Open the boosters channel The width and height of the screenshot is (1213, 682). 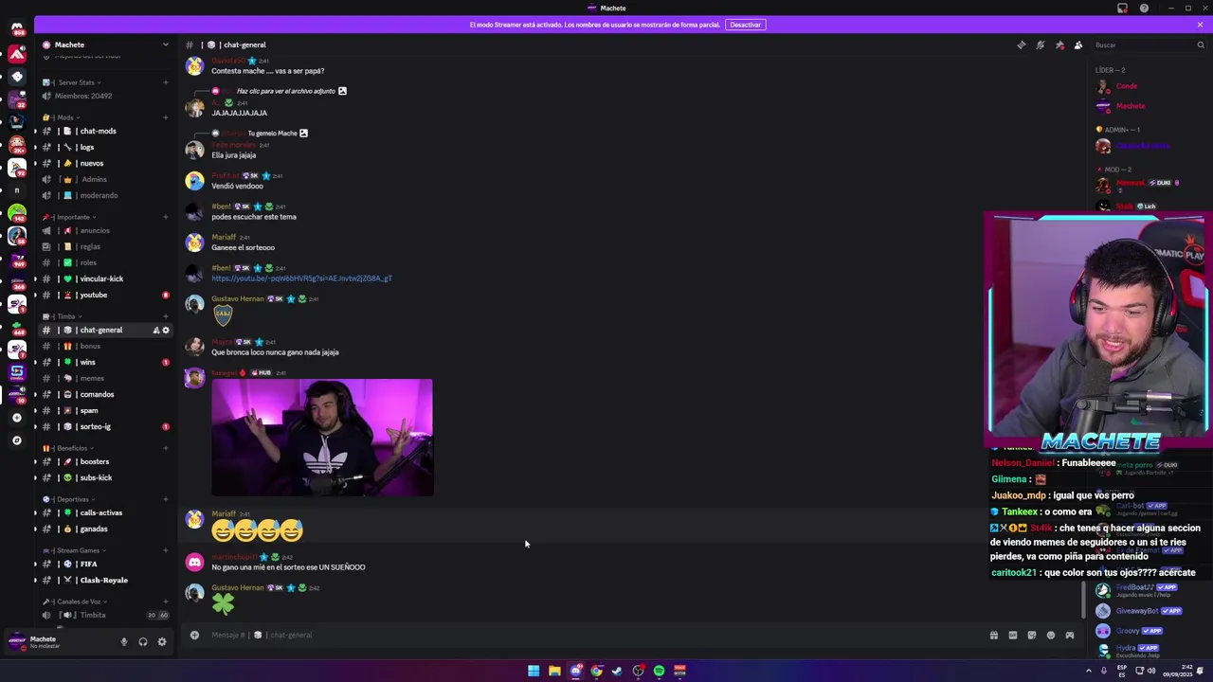click(104, 461)
